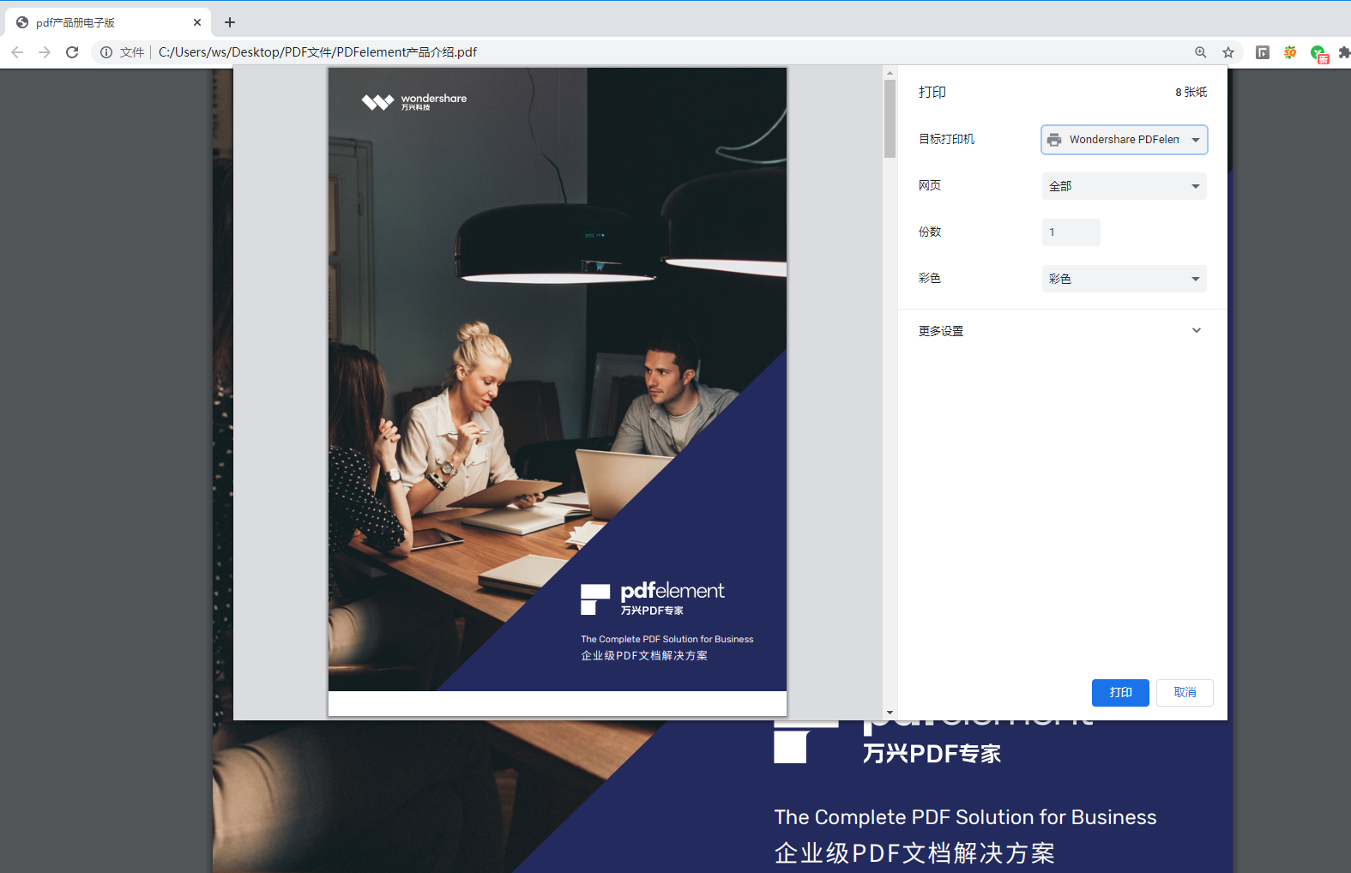This screenshot has height=873, width=1351.
Task: Open the Extensions puzzle piece menu
Action: (1343, 52)
